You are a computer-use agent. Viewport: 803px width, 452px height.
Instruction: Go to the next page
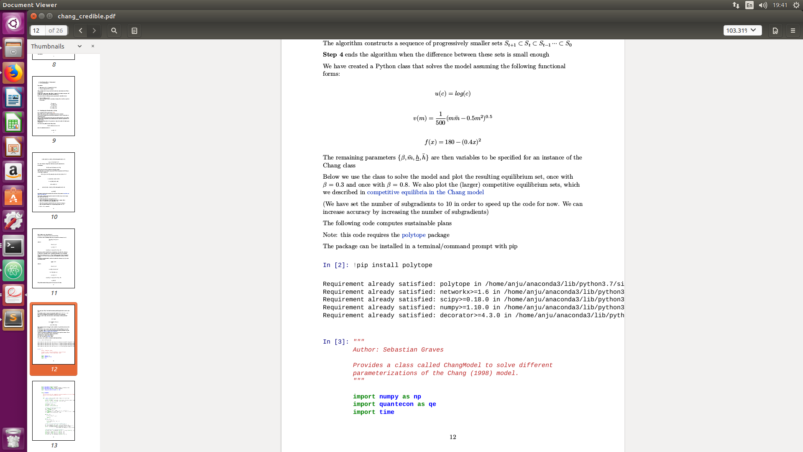point(94,31)
